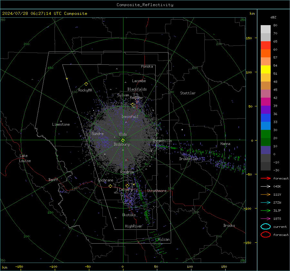
Task: Click the Strathmore city label
Action: [x=157, y=191]
